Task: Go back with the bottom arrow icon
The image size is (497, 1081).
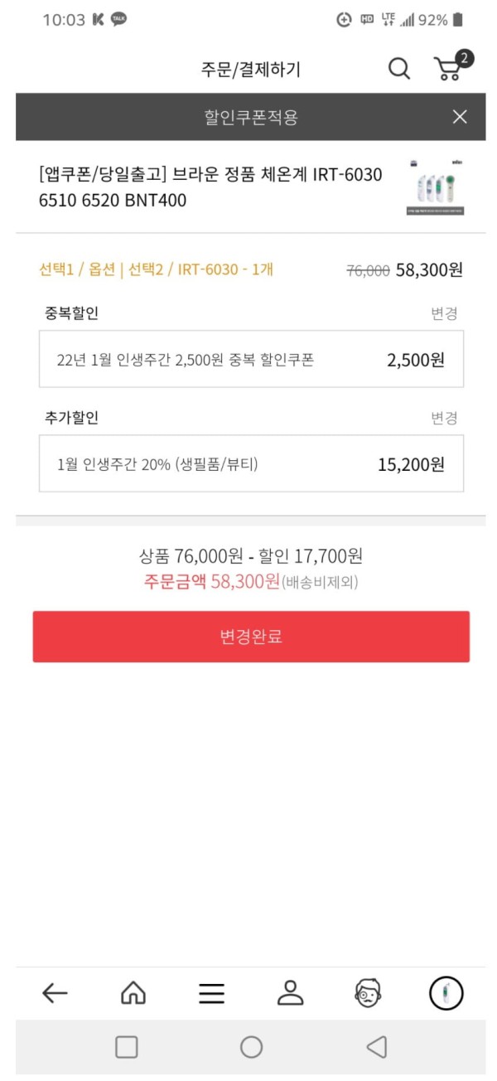Action: click(55, 993)
